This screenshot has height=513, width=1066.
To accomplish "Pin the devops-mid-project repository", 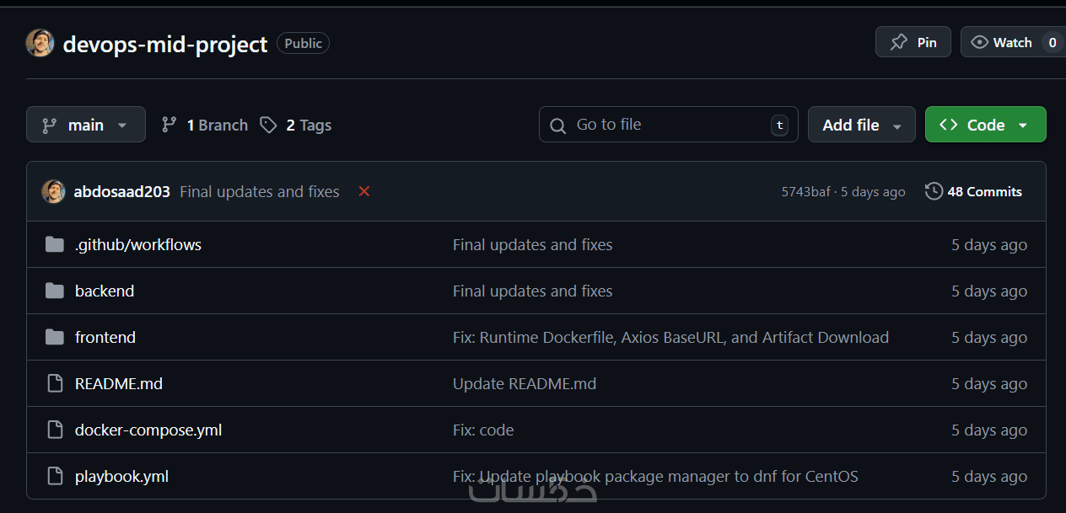I will [x=913, y=42].
